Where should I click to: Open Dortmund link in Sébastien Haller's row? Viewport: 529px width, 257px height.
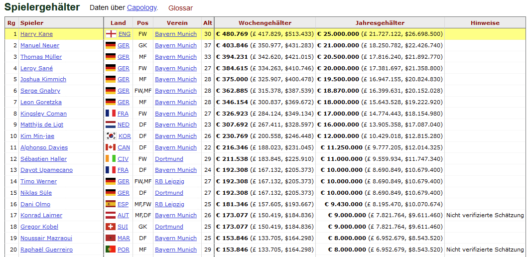169,159
